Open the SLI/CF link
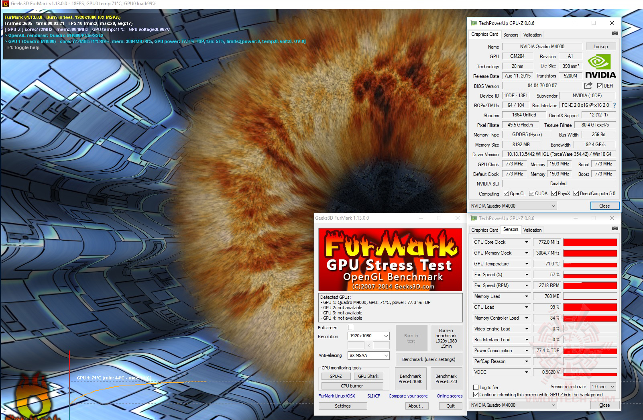The image size is (643, 420). click(x=374, y=396)
